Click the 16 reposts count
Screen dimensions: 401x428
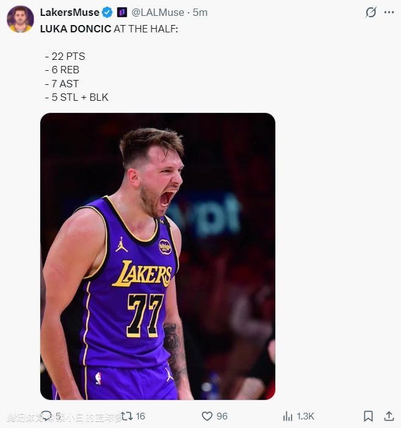pos(140,416)
